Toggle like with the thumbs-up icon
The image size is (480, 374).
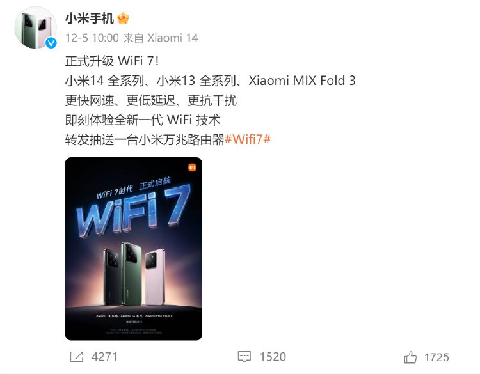(x=410, y=357)
